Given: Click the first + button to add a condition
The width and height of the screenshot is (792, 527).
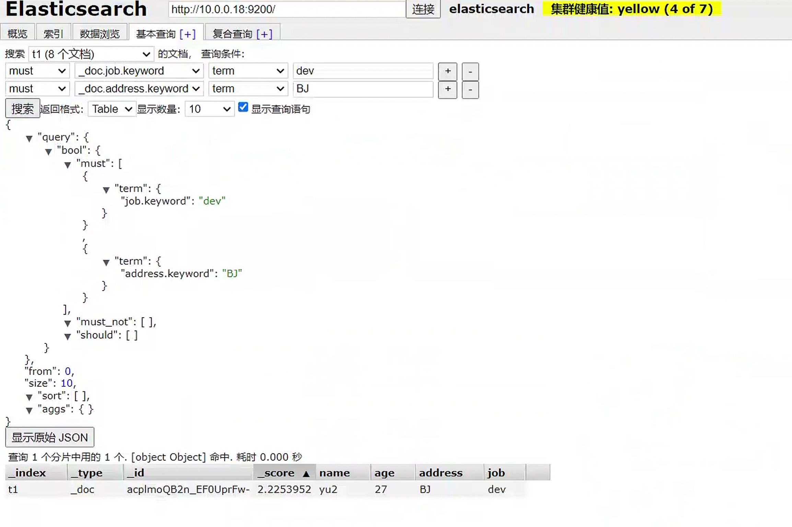Looking at the screenshot, I should click(447, 71).
